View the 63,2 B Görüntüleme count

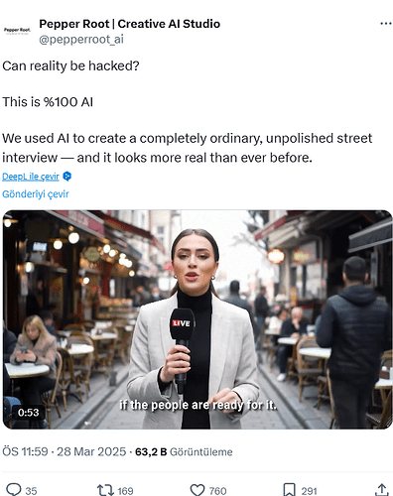(x=184, y=451)
